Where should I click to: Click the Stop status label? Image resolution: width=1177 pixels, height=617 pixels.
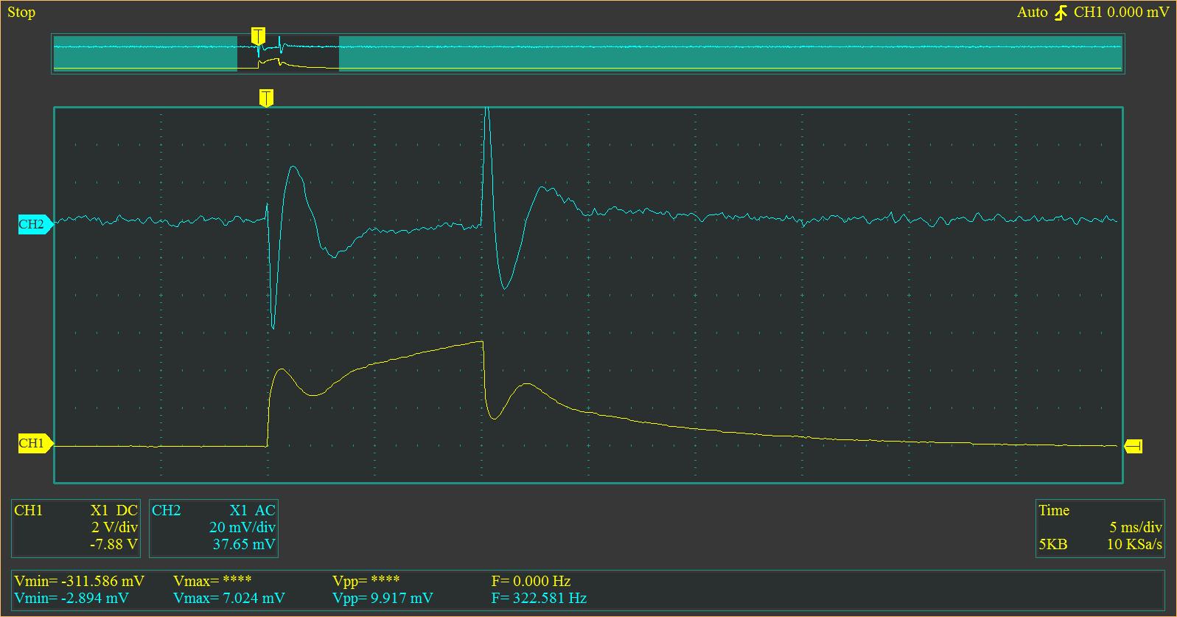[x=21, y=12]
